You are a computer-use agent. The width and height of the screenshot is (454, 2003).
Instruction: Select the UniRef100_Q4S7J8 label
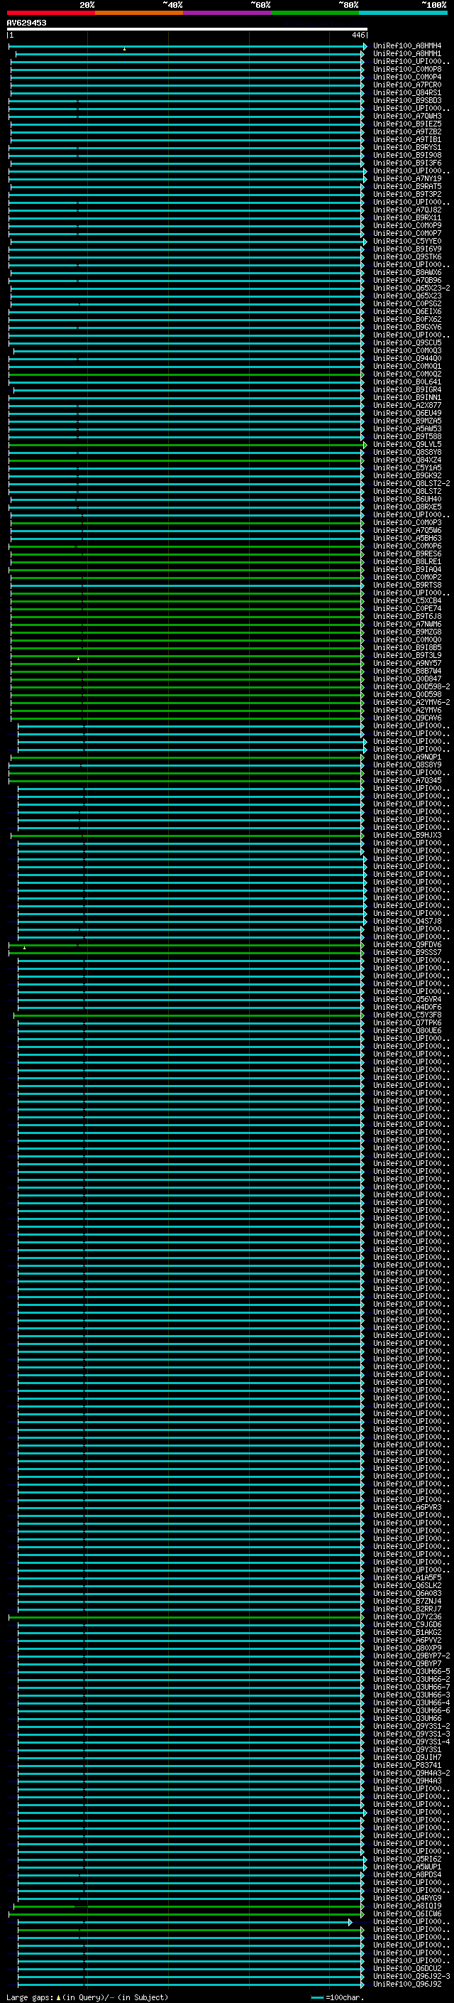(407, 921)
